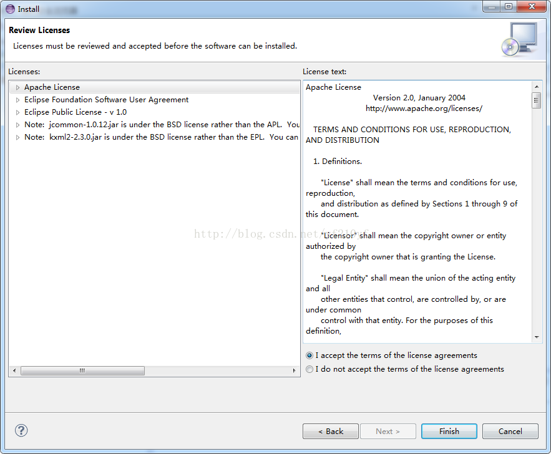The height and width of the screenshot is (454, 551).
Task: Click the licenses list scroll left arrow
Action: 14,371
